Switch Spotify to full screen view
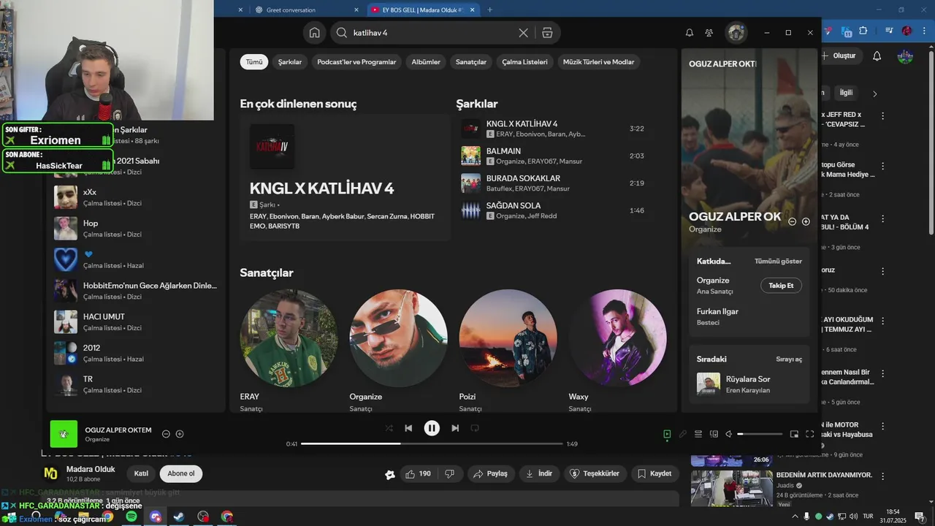This screenshot has width=935, height=526. (809, 434)
